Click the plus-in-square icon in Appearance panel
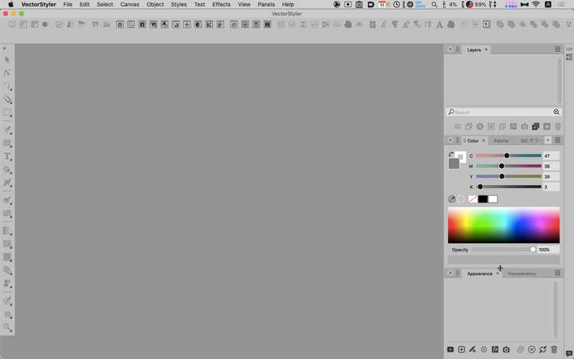574x359 pixels. [462, 349]
